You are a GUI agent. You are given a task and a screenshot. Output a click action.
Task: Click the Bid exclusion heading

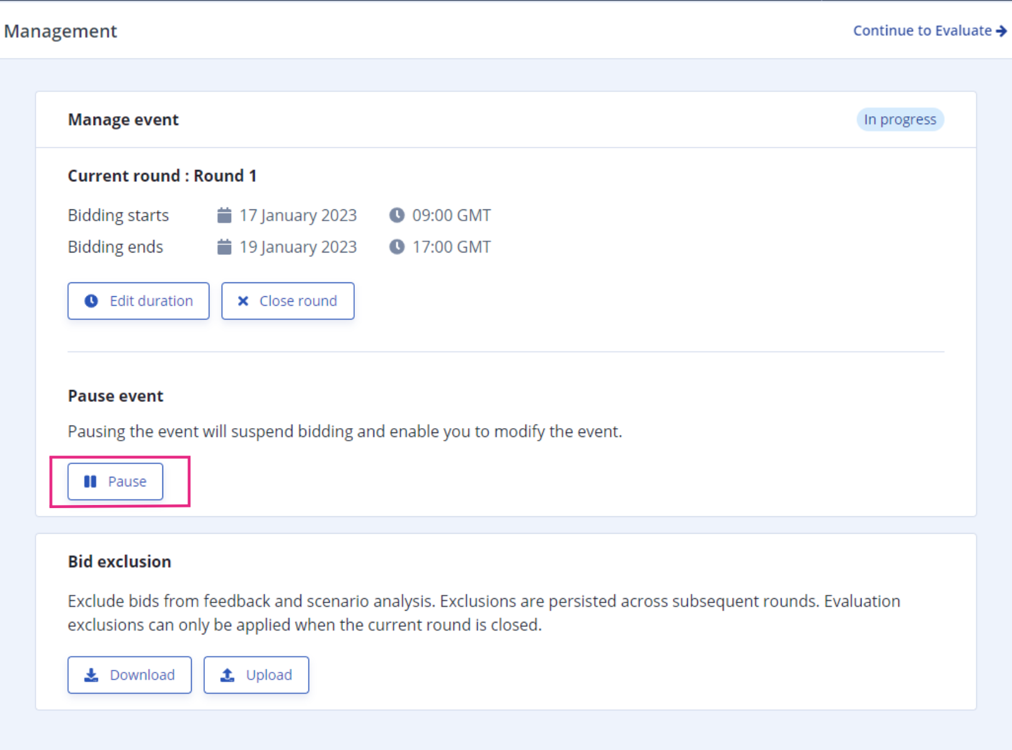[x=119, y=561]
